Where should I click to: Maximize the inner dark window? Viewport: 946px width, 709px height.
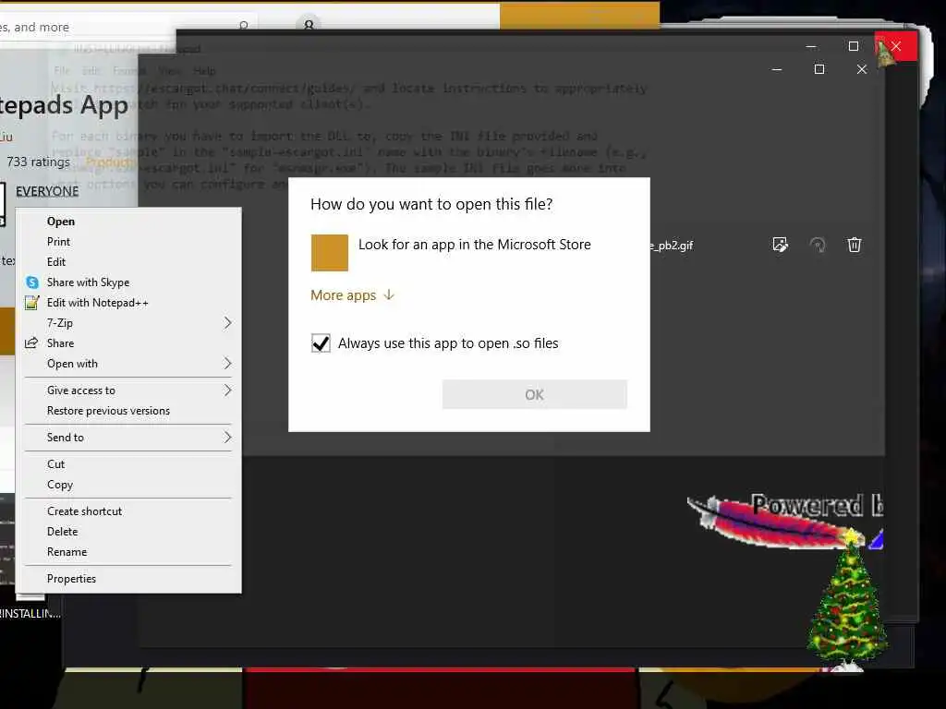coord(819,69)
